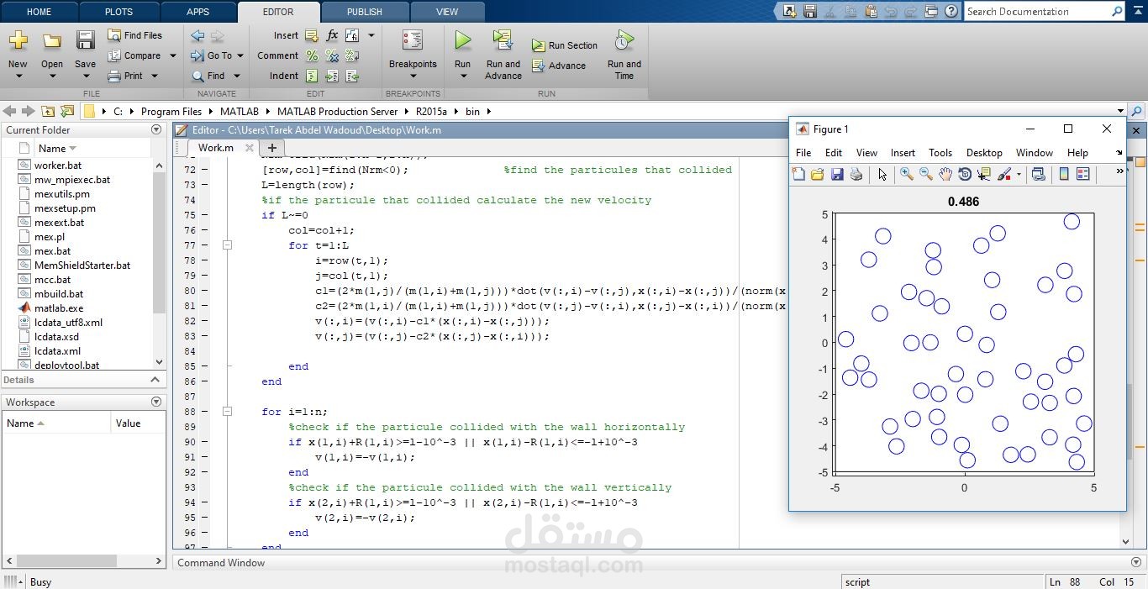Open the Brush/Select Data tool

(x=1004, y=174)
